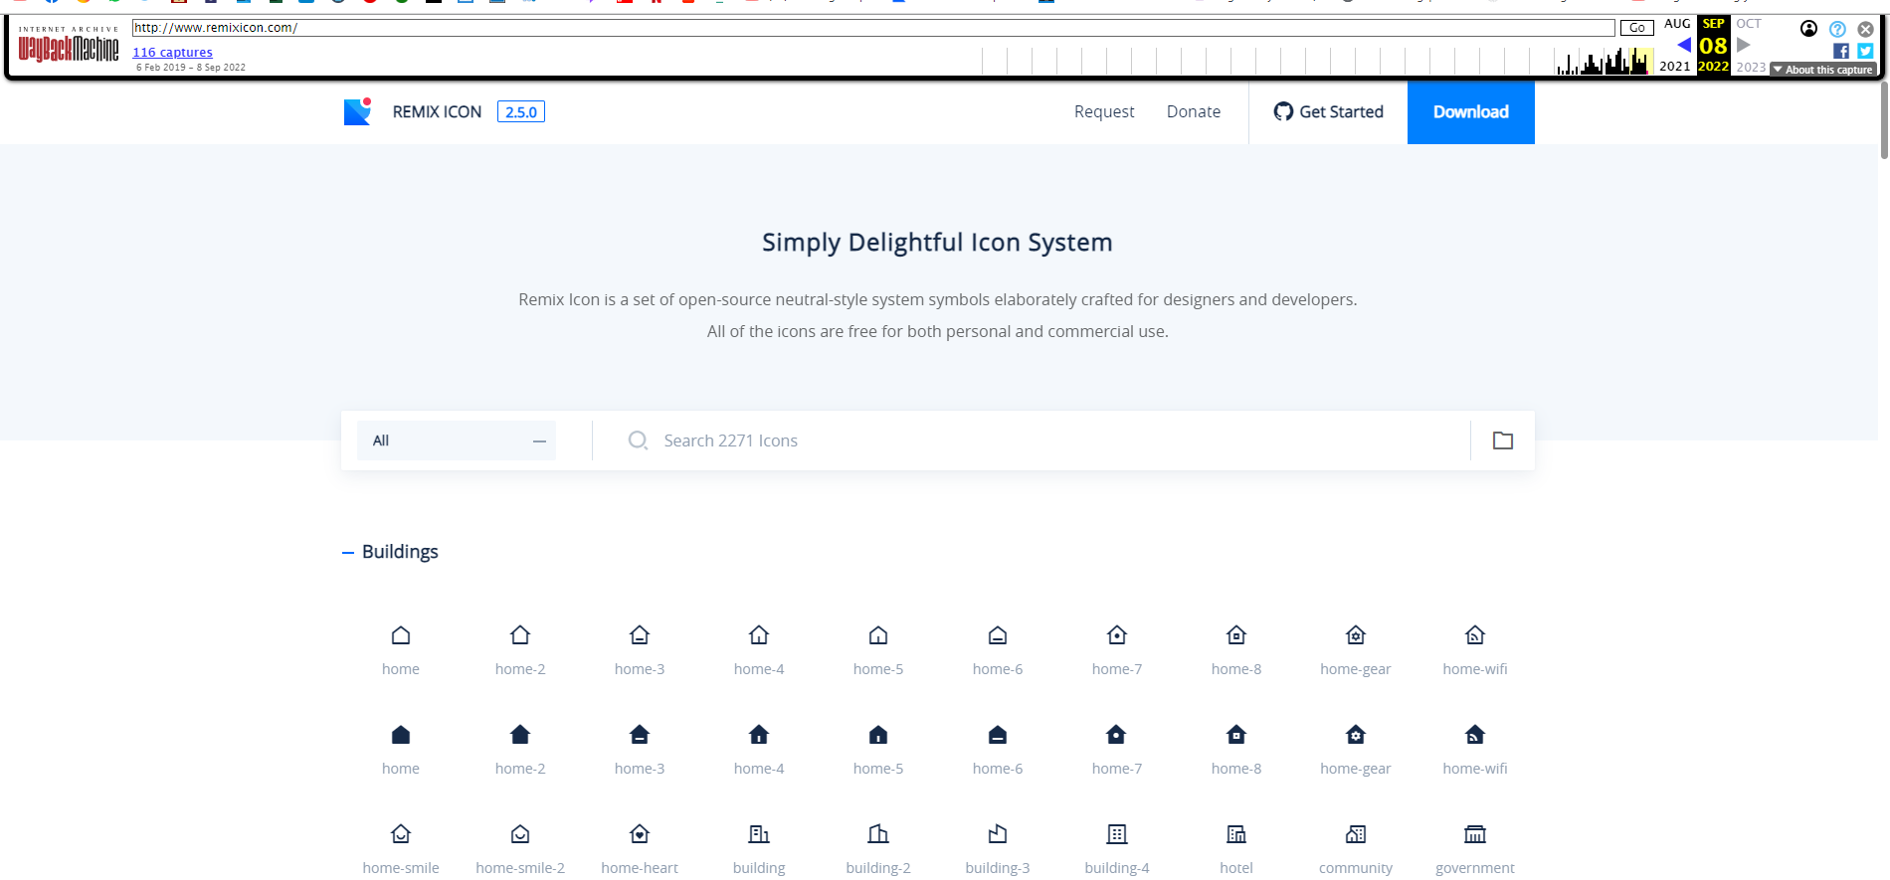The width and height of the screenshot is (1890, 880).
Task: Choose the filled home-4 icon
Action: pos(759,735)
